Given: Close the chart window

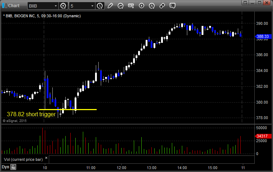Looking at the screenshot, I should 267,3.
